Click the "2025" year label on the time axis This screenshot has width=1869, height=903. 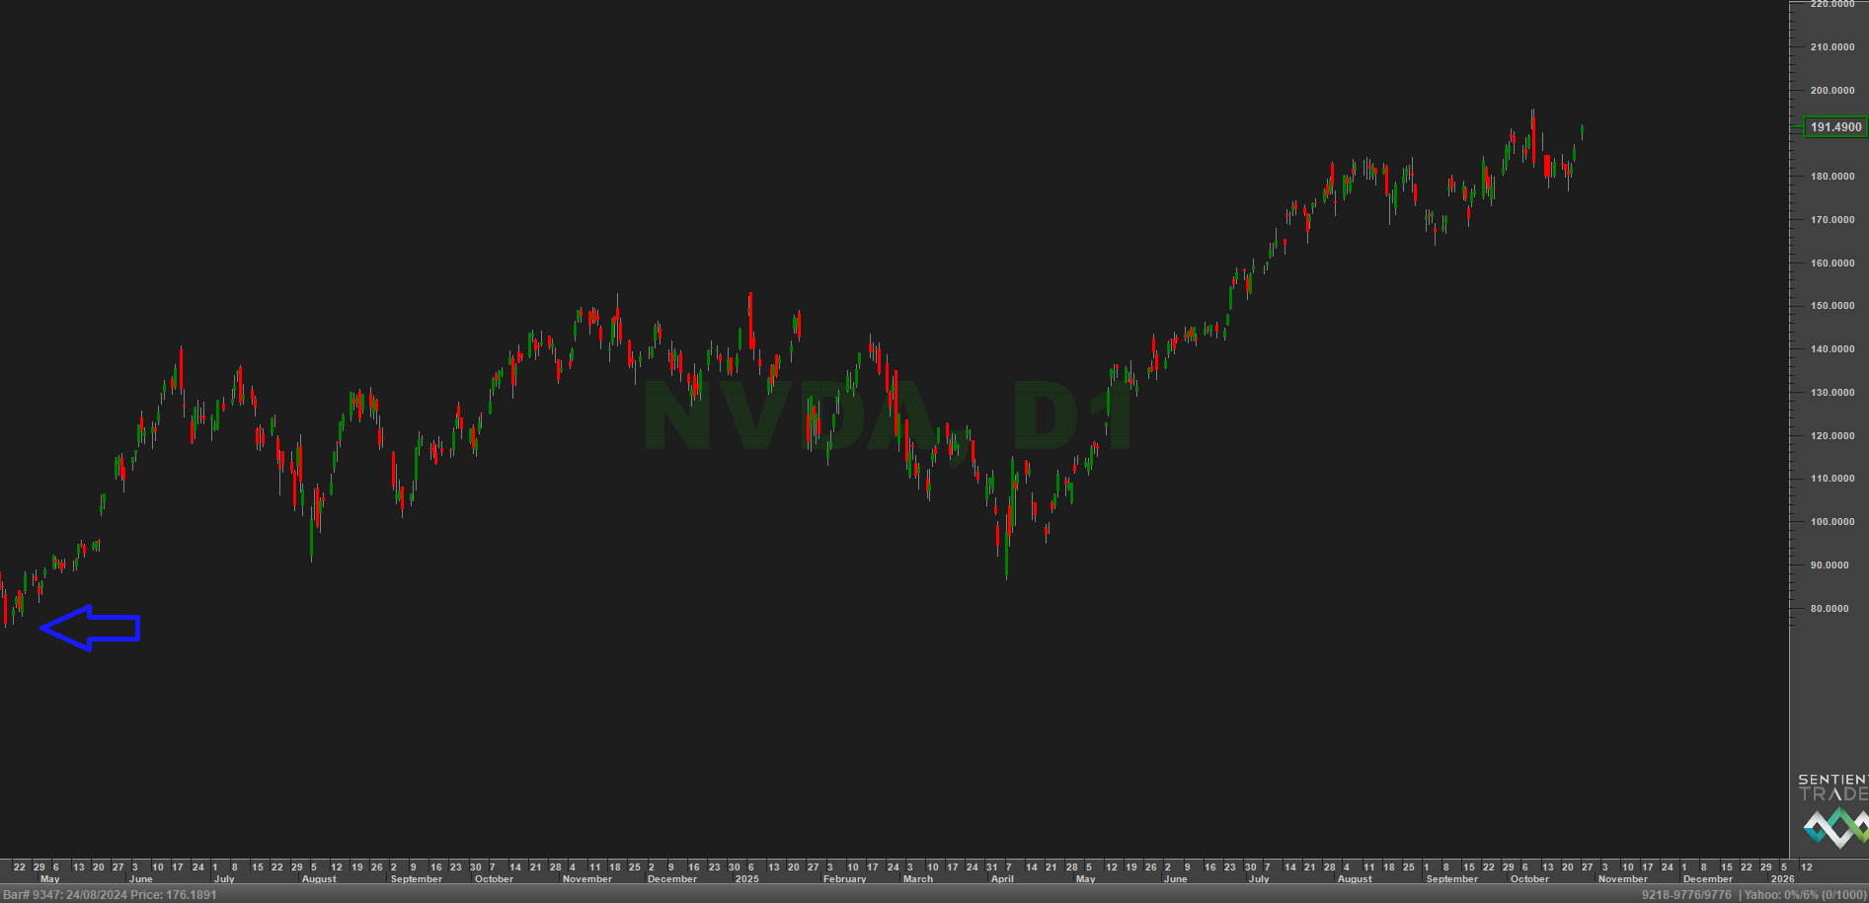747,879
